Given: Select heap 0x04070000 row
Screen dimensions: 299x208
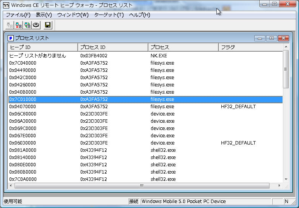Looking at the screenshot, I should tap(145, 107).
